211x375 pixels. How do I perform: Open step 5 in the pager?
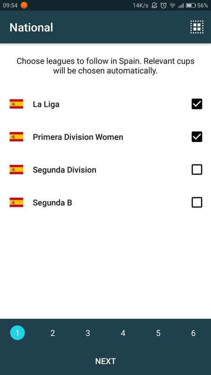158,333
